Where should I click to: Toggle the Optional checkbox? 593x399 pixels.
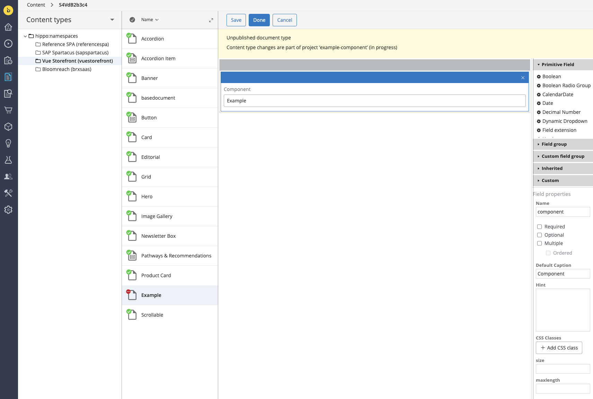pos(539,235)
